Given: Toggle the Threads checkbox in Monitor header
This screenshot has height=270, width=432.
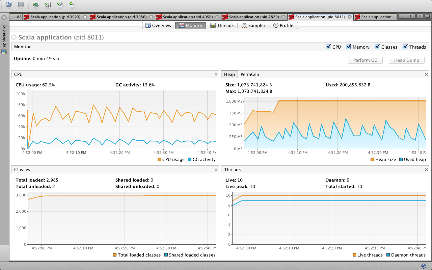Looking at the screenshot, I should click(405, 47).
